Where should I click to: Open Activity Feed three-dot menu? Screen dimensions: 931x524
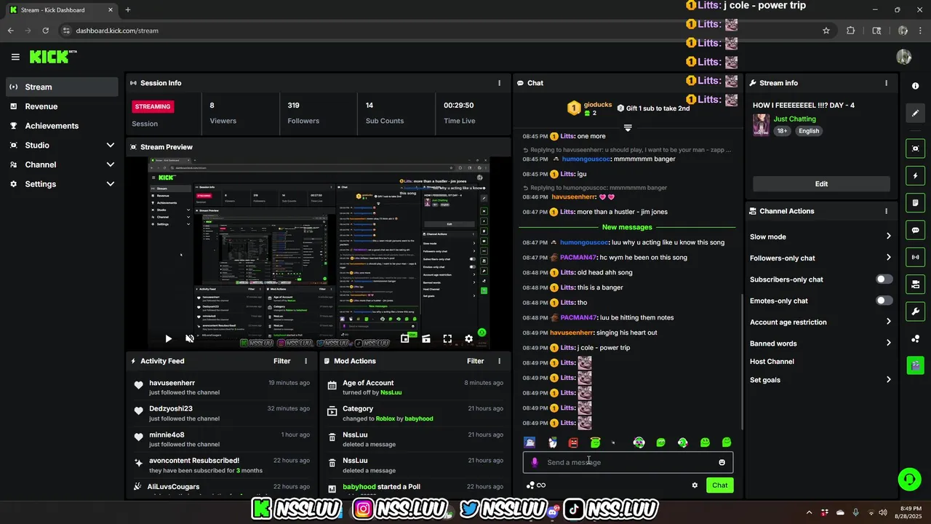coord(305,361)
